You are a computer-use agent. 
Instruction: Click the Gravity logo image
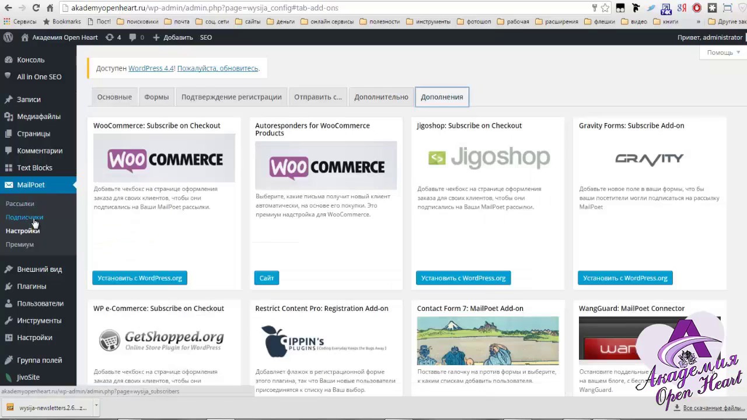coord(650,158)
